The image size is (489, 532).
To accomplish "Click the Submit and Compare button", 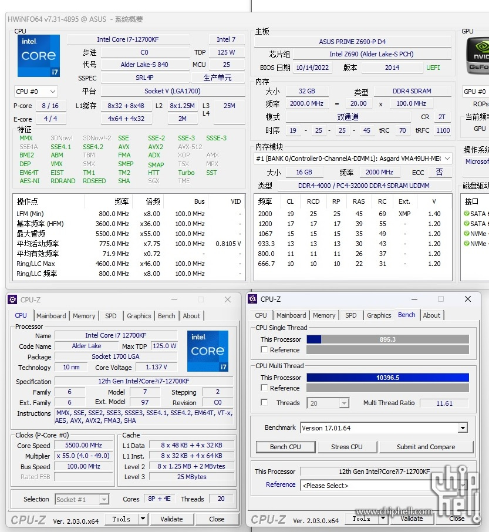I will coord(426,447).
